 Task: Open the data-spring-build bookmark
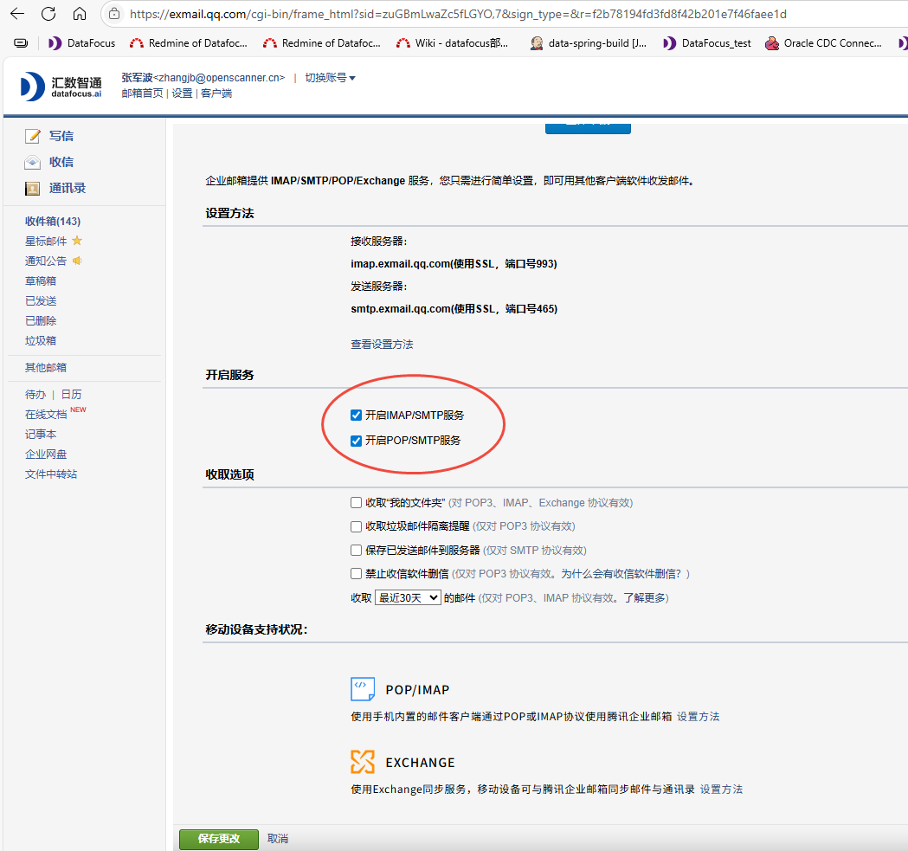(x=589, y=43)
